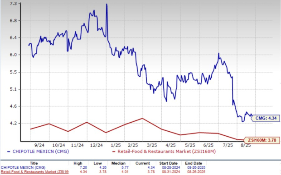281x175 pixels.
Task: Click the Current column header
Action: coord(142,163)
